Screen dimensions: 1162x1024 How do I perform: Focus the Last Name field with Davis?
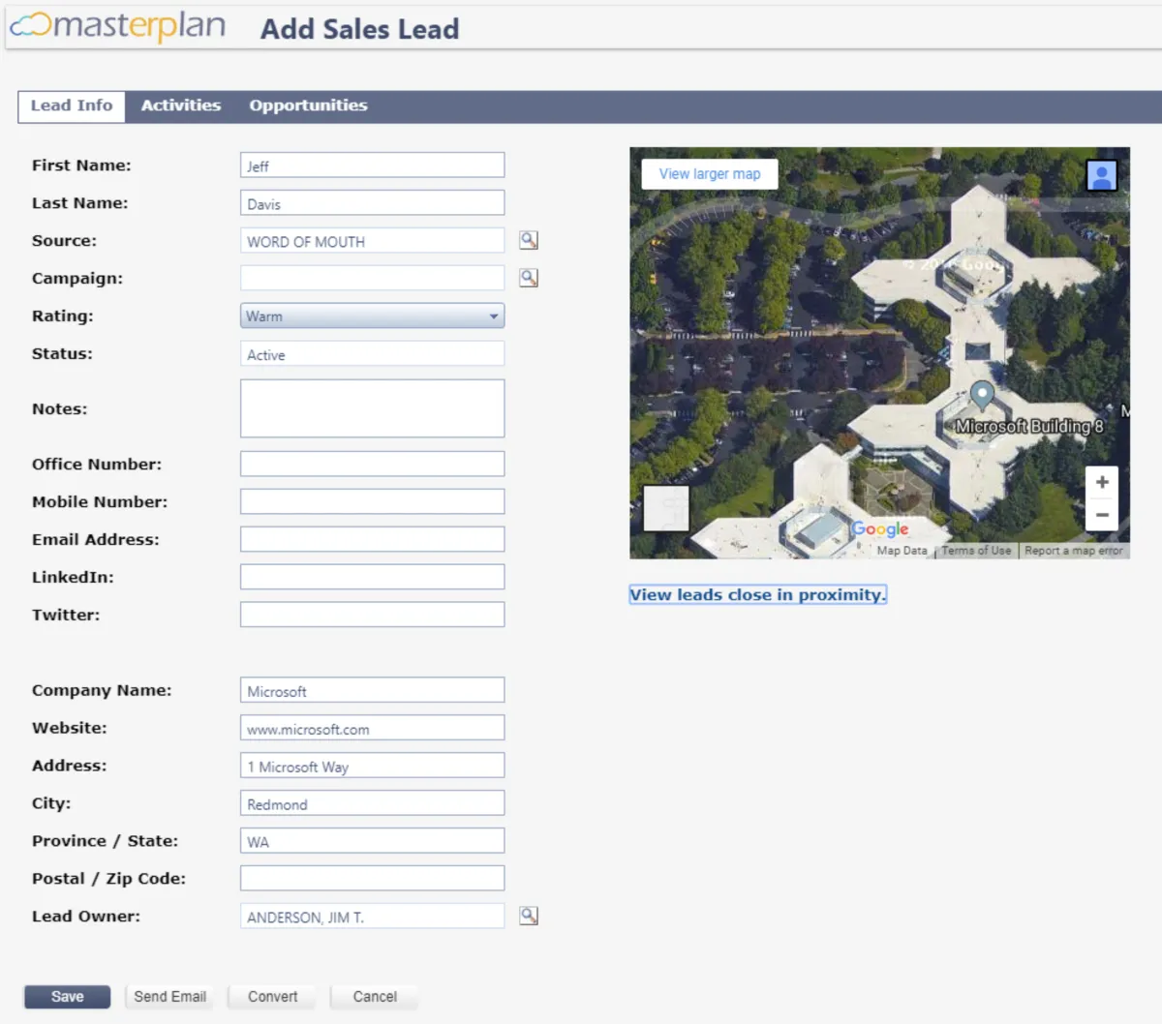point(372,202)
